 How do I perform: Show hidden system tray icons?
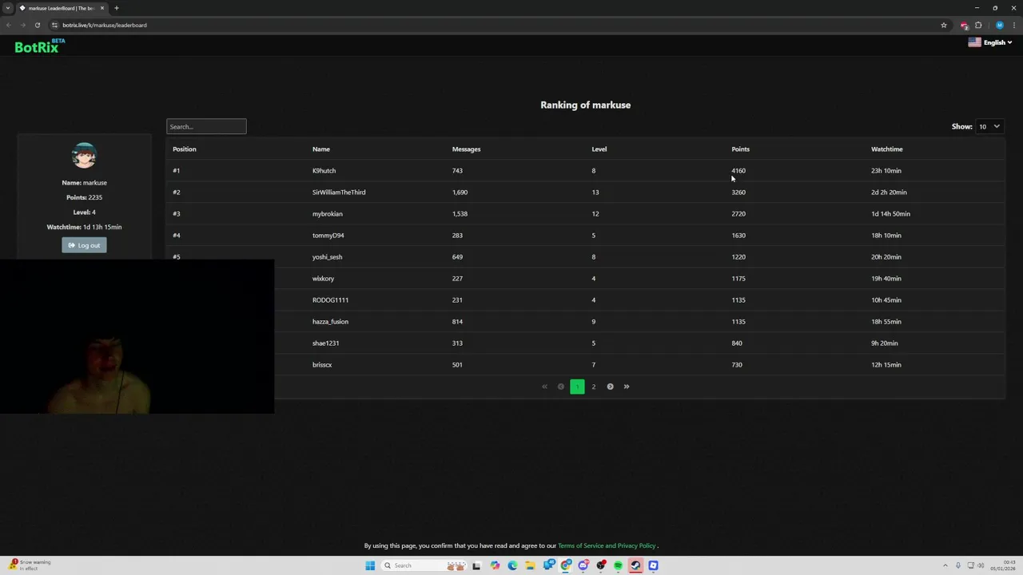click(x=945, y=565)
